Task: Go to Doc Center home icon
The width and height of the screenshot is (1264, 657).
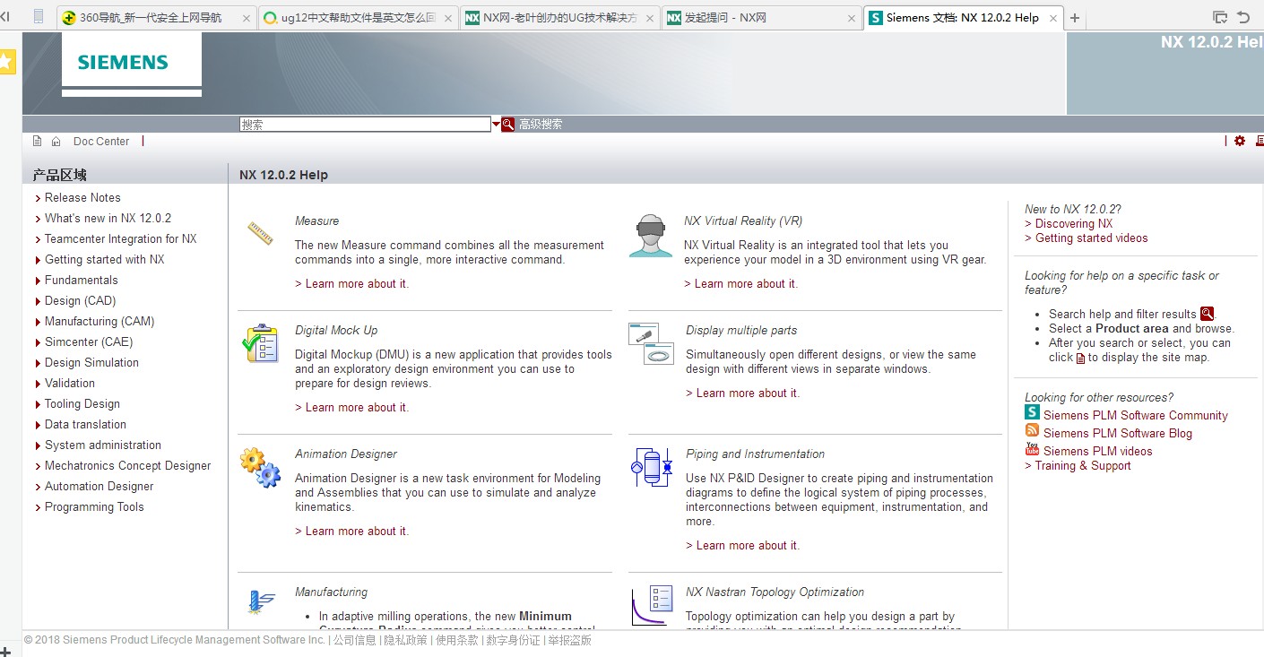Action: pos(56,142)
